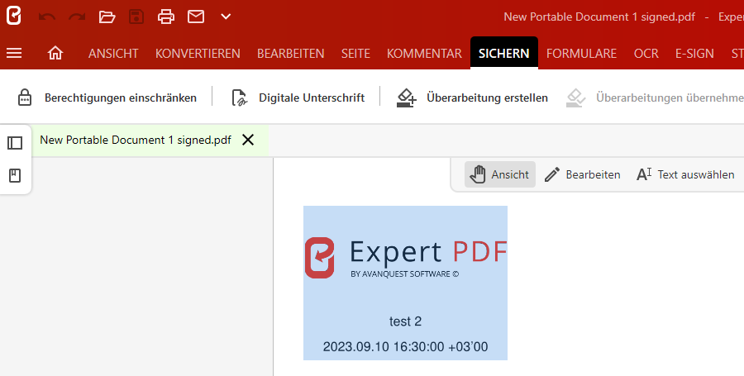
Task: Click the 'BY AVANQUEST SOFTWARE ©' text
Action: click(405, 274)
